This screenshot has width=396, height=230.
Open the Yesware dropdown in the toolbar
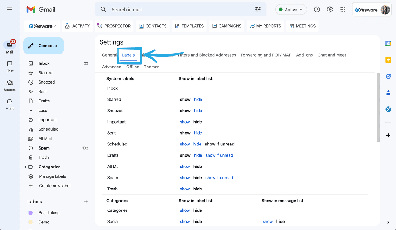[42, 26]
